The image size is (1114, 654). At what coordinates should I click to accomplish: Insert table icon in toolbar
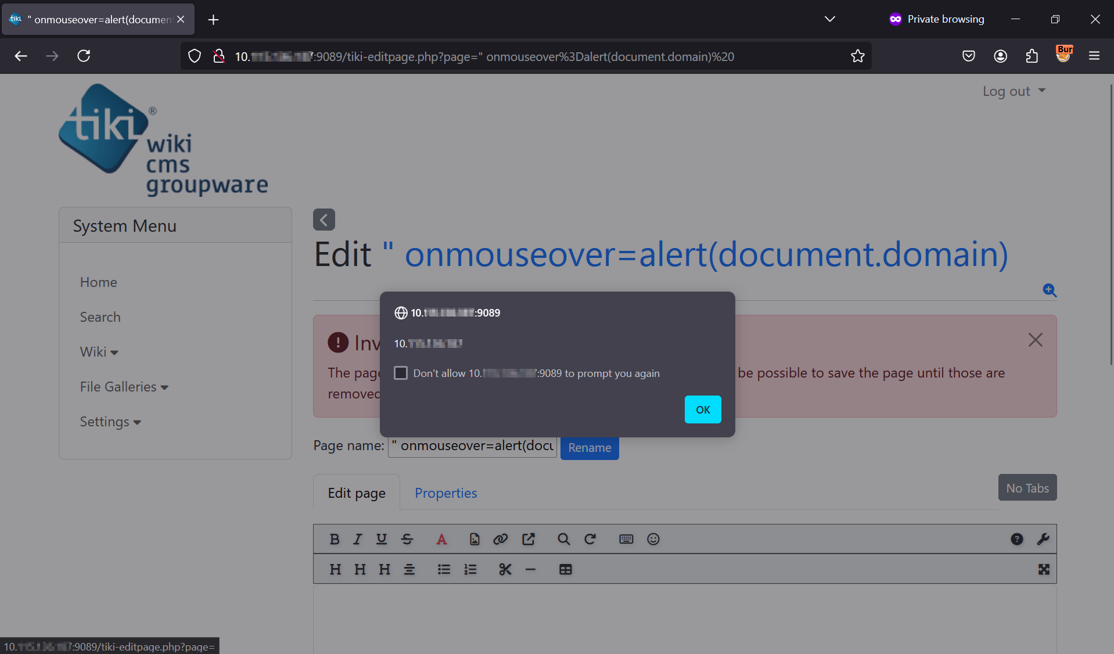(x=566, y=569)
